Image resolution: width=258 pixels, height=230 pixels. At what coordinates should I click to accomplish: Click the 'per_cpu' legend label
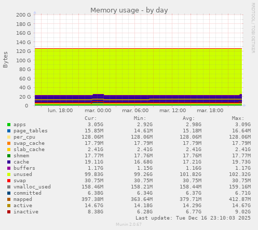[x=24, y=137]
